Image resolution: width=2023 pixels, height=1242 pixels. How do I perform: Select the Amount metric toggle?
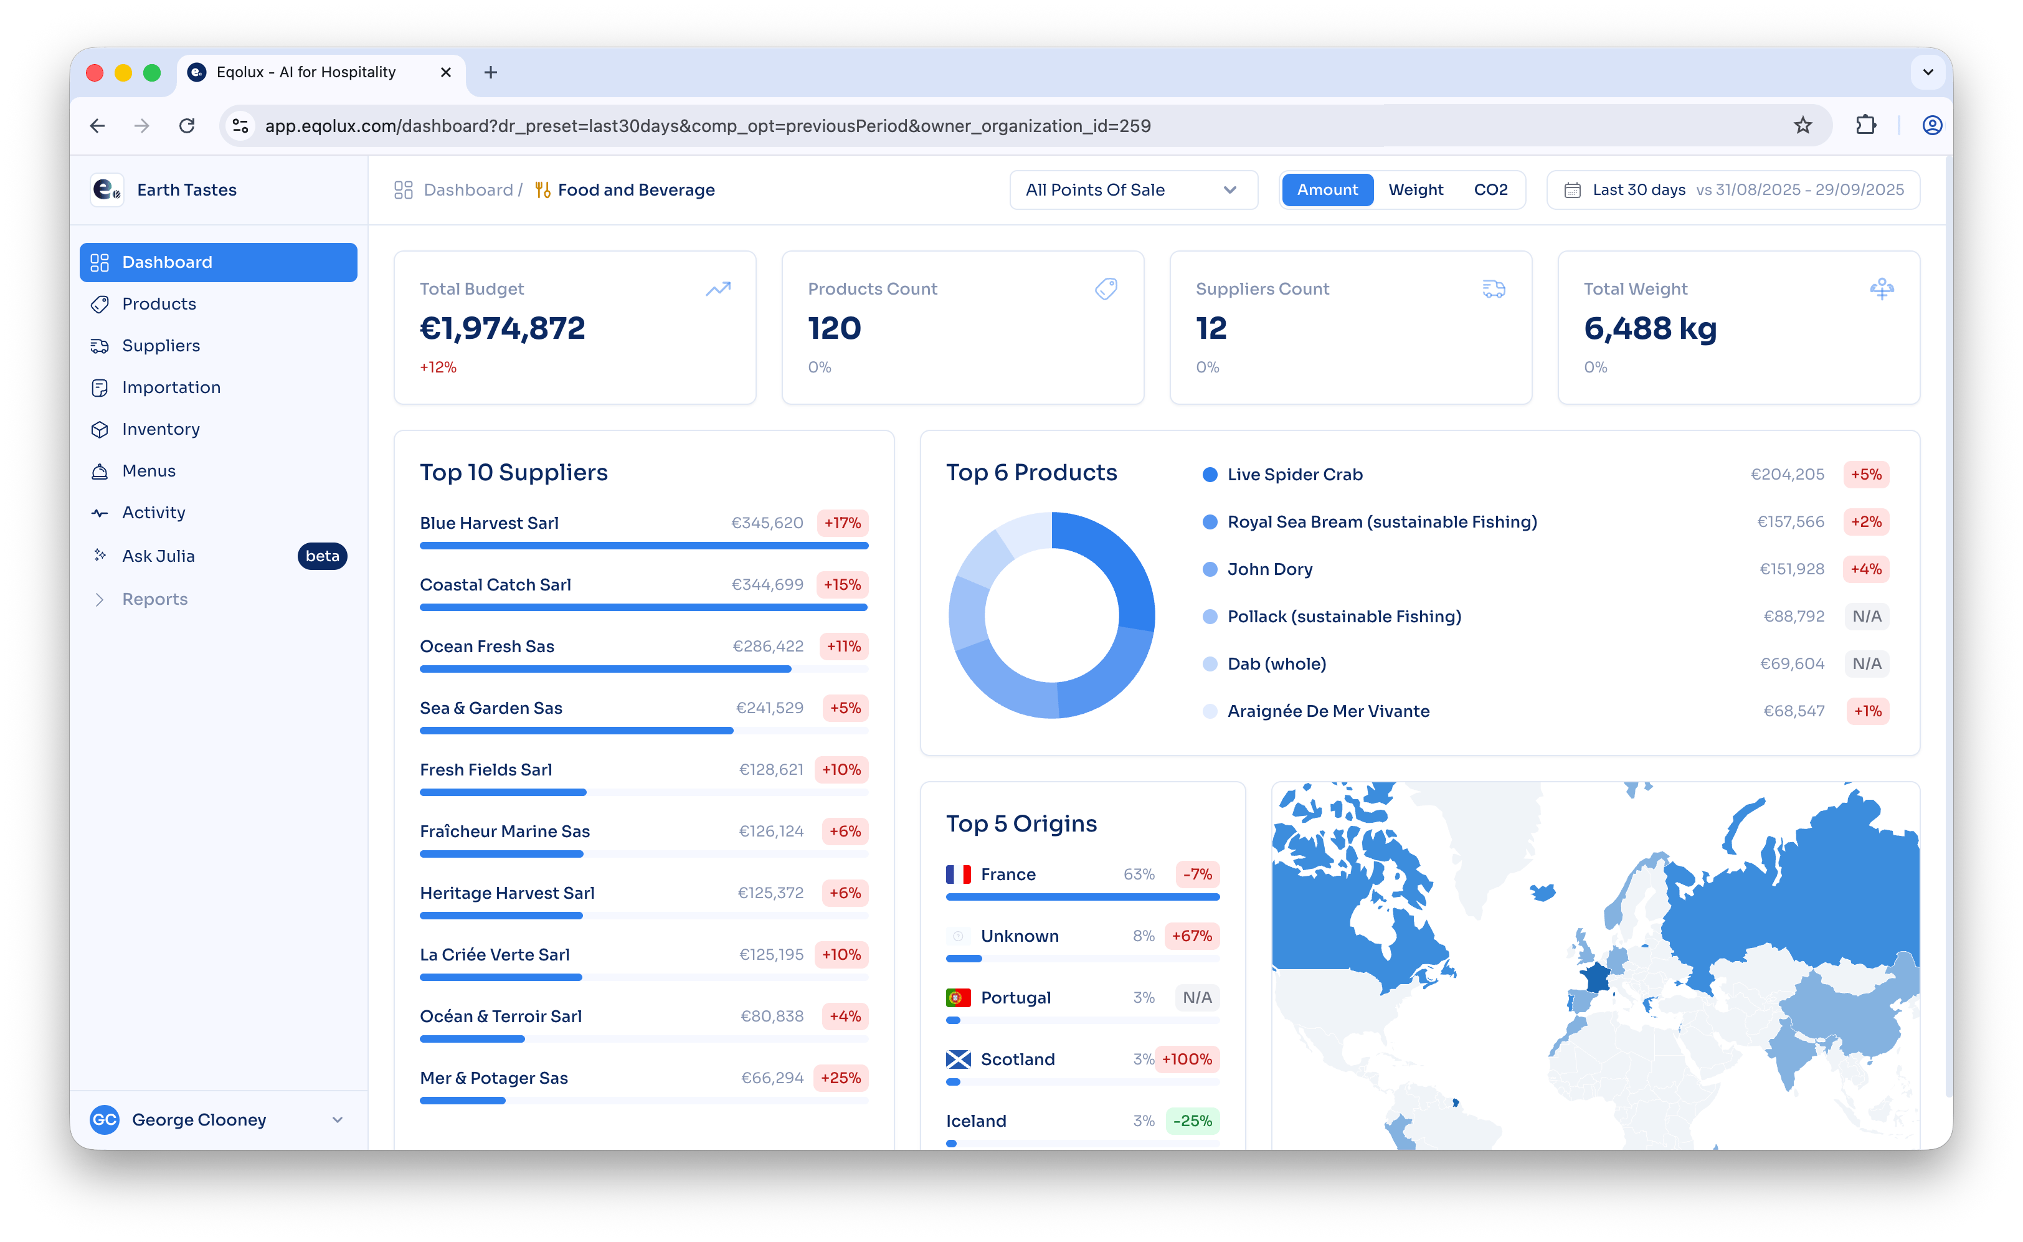pos(1327,190)
